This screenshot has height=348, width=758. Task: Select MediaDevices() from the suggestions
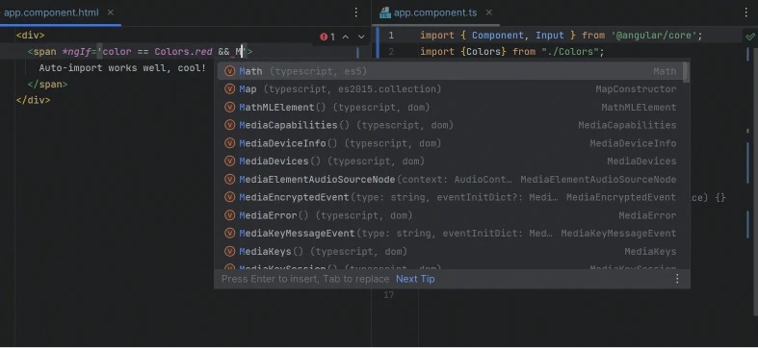click(451, 162)
